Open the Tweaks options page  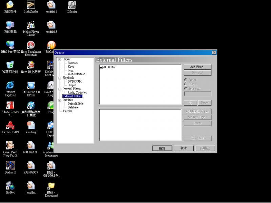[67, 111]
